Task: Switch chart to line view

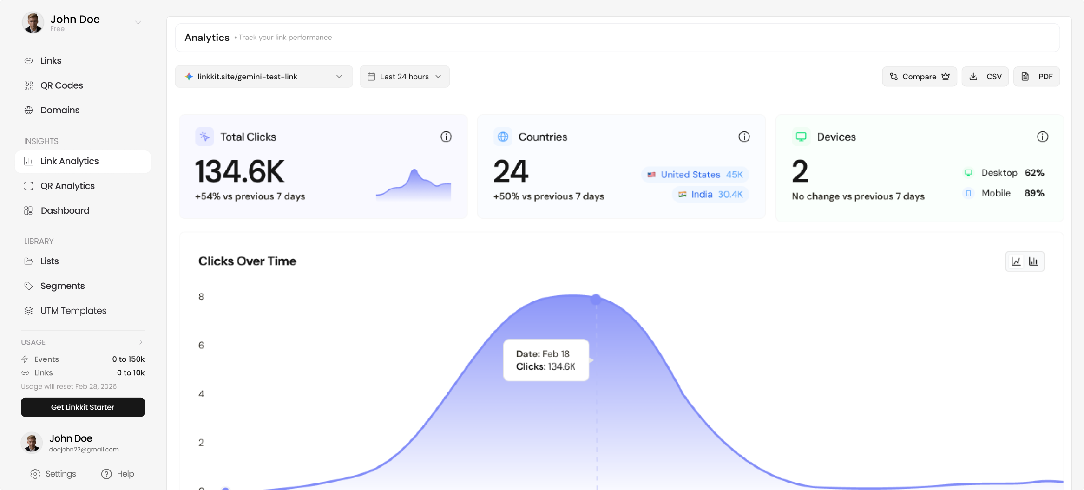Action: [1016, 261]
